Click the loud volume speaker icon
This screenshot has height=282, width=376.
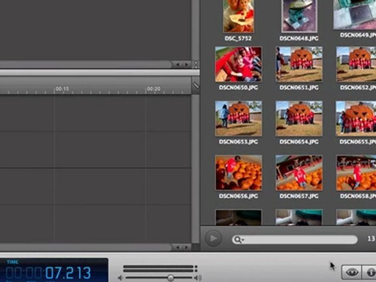[198, 278]
